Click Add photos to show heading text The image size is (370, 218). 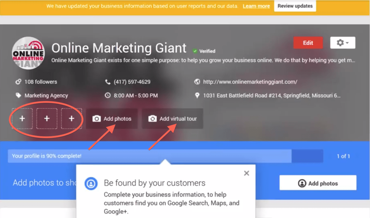(44, 183)
